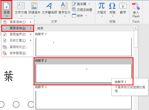Click the 嵌入 Flash icon
The height and width of the screenshot is (110, 149).
136,6
